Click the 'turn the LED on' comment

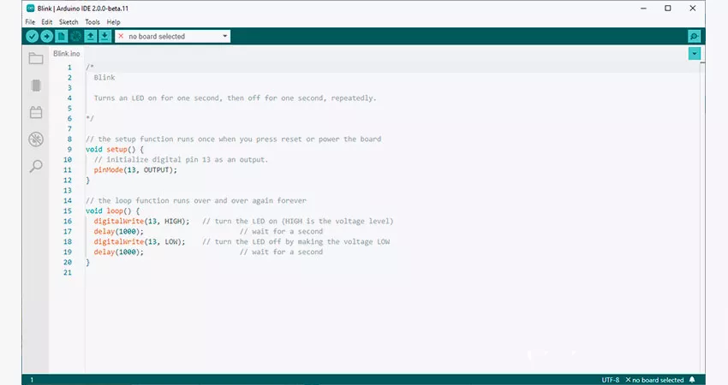tap(297, 222)
